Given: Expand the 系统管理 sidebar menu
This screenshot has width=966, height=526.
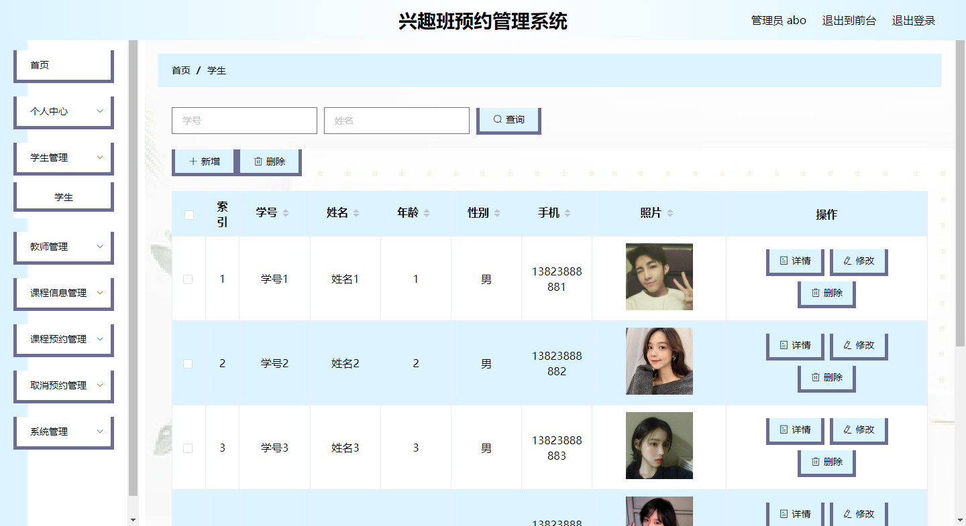Looking at the screenshot, I should point(100,432).
